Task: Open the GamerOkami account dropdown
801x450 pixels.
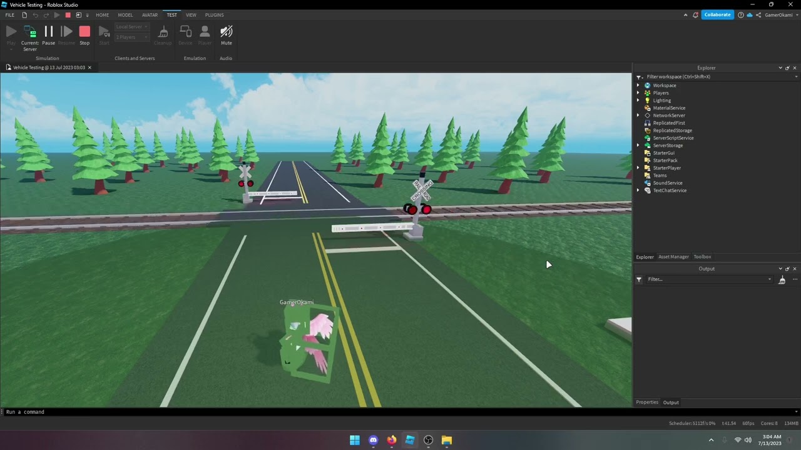Action: tap(780, 15)
